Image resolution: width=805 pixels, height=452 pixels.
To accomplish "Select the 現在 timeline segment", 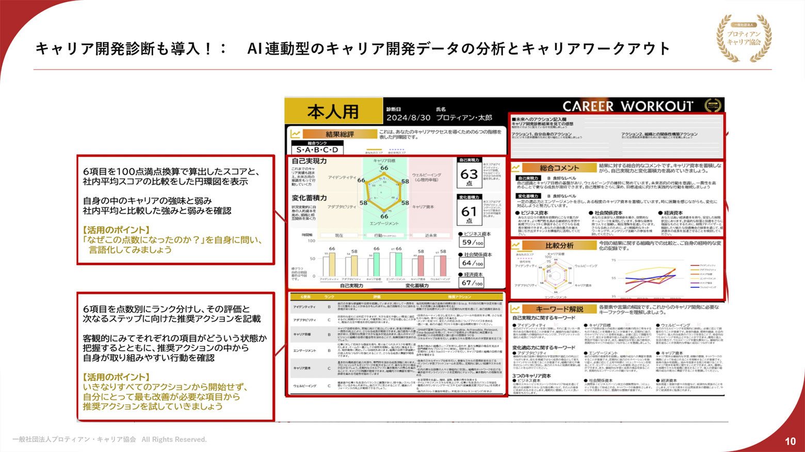I will click(339, 236).
